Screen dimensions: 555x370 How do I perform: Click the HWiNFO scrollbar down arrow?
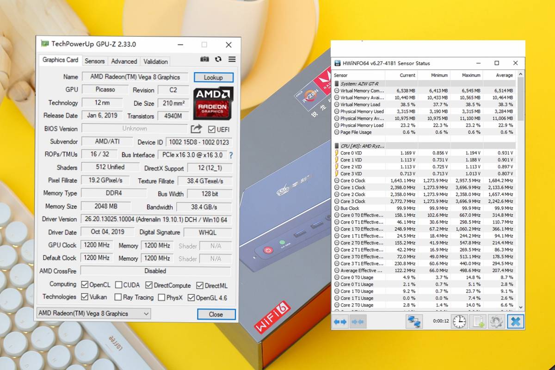521,307
